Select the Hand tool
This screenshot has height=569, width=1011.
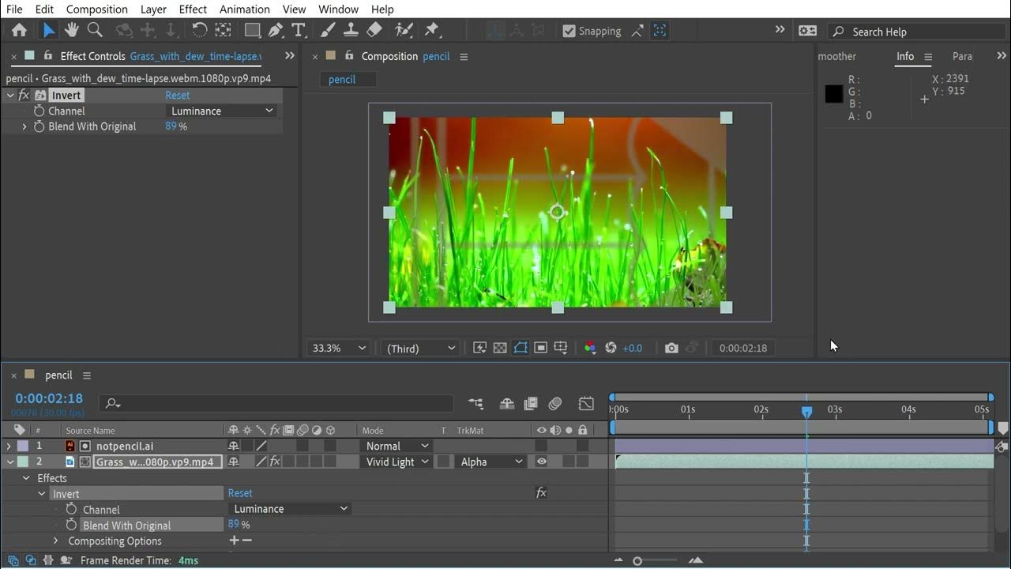pyautogui.click(x=72, y=30)
